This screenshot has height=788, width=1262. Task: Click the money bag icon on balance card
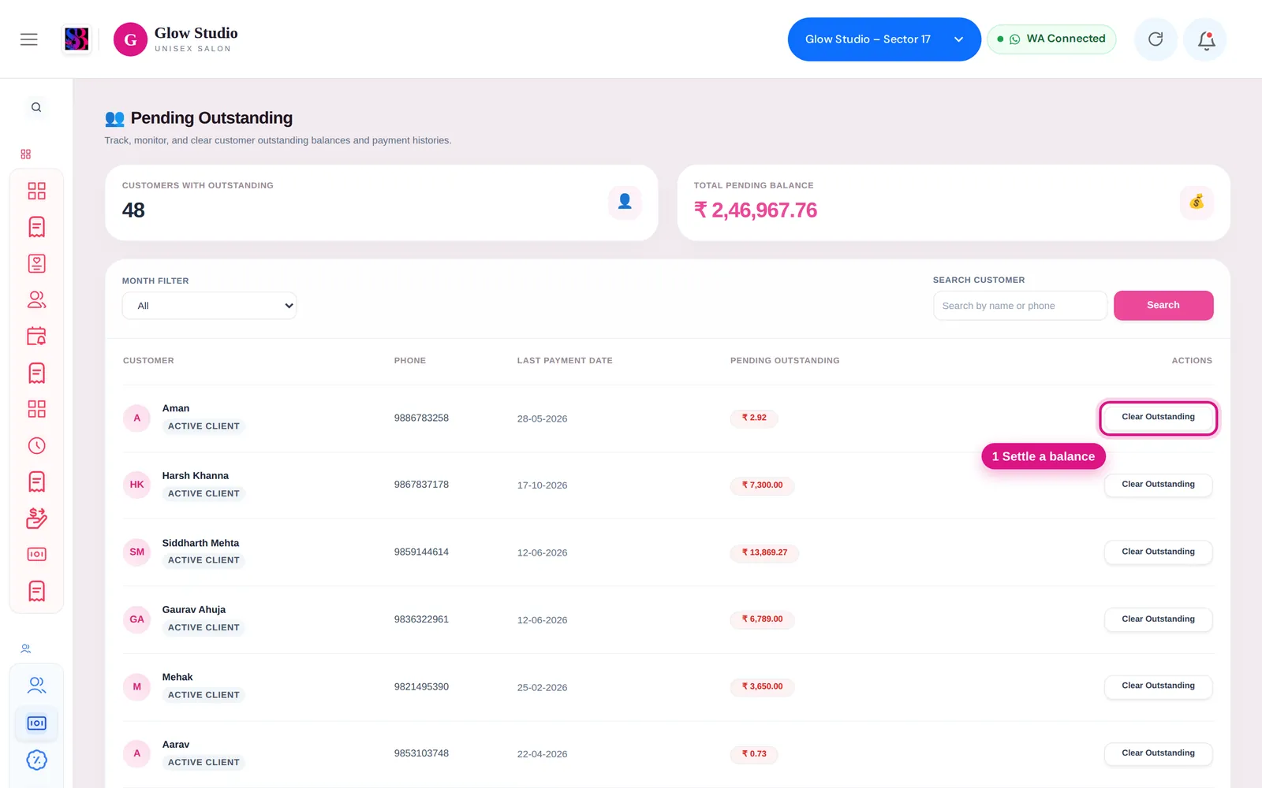(x=1197, y=202)
